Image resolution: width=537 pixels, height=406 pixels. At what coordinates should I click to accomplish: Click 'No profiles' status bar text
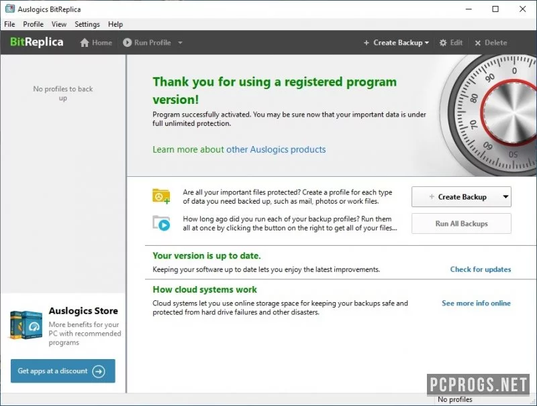coord(455,399)
